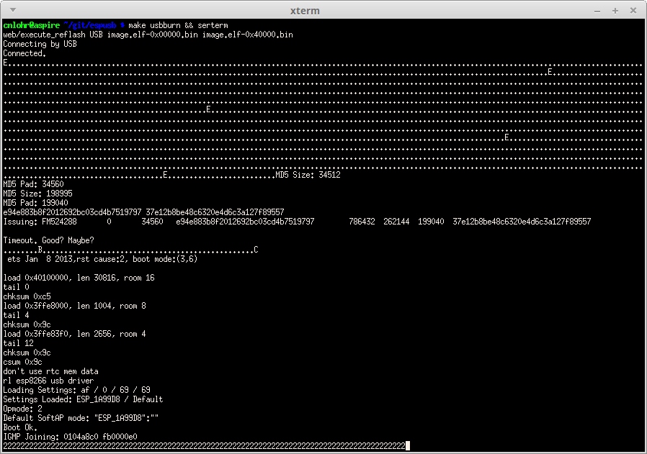This screenshot has height=454, width=647.
Task: Click the value '262144' in the Issuing line
Action: tap(396, 222)
